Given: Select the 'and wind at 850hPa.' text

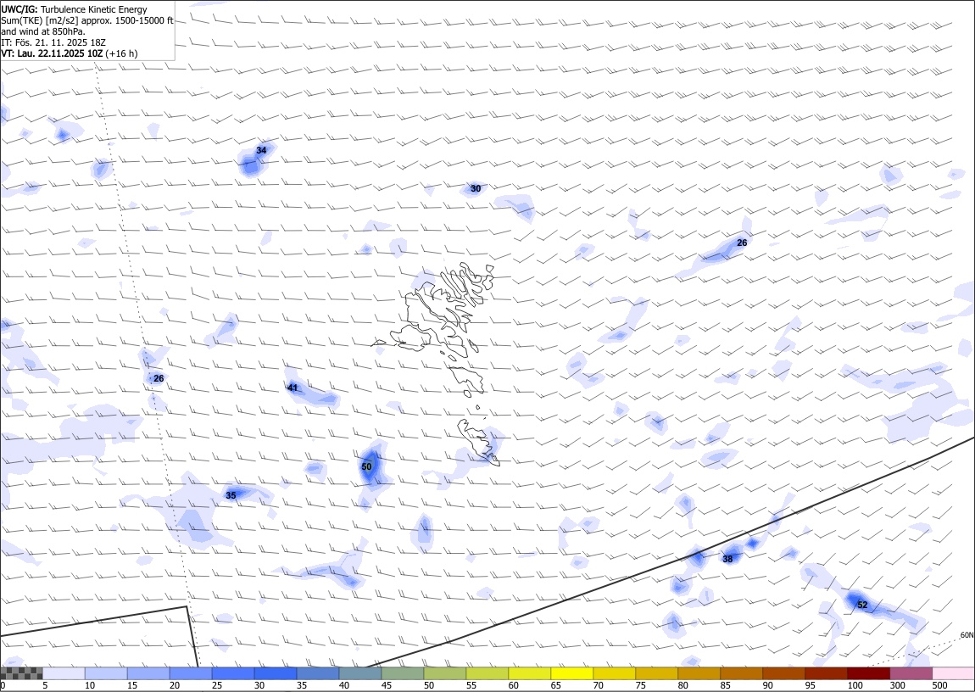Looking at the screenshot, I should 43,31.
